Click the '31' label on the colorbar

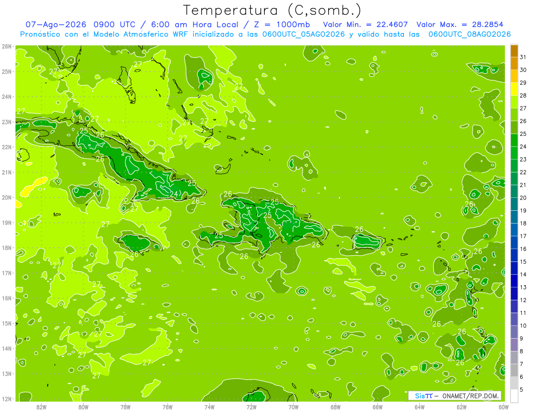pos(523,57)
